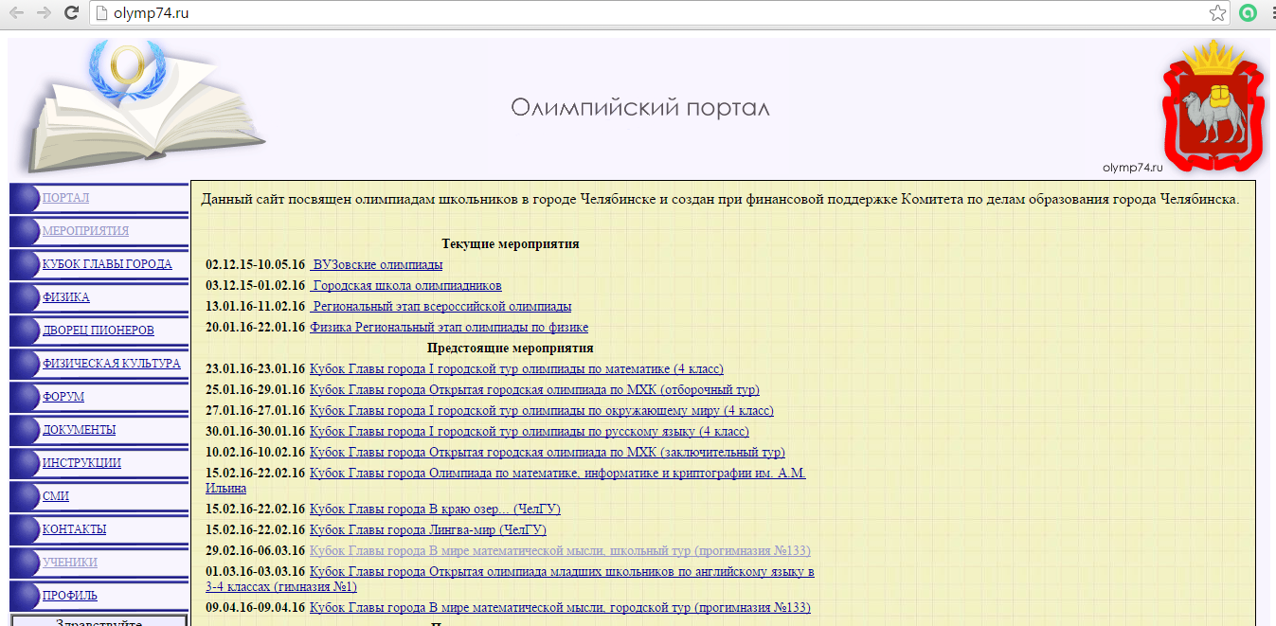The height and width of the screenshot is (626, 1276).
Task: Open the олимпиада по математике (4 класс) link
Action: click(x=515, y=368)
